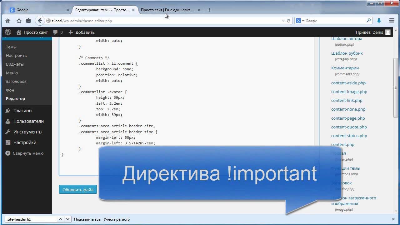
Task: Open the comments bubble in admin bar
Action: [x=58, y=32]
